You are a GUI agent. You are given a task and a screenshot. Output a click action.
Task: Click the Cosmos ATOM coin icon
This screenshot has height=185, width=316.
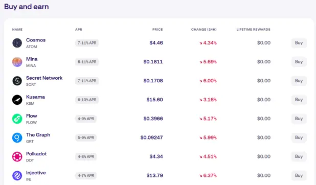tap(17, 43)
